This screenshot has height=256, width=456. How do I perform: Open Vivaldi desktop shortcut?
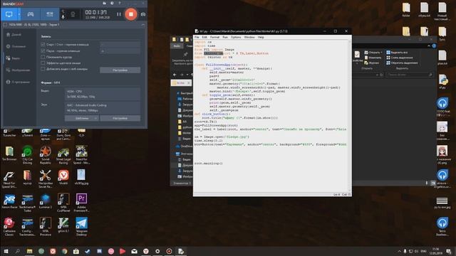(x=63, y=177)
